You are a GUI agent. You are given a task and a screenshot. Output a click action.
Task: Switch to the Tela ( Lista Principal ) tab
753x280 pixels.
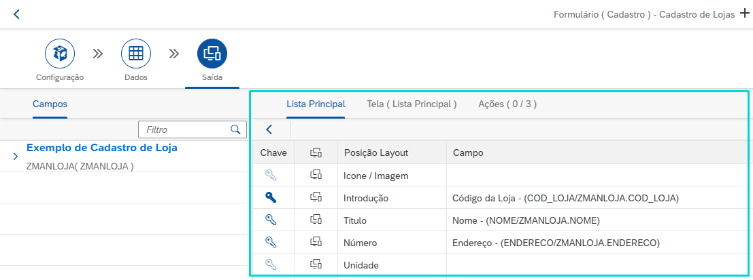412,104
